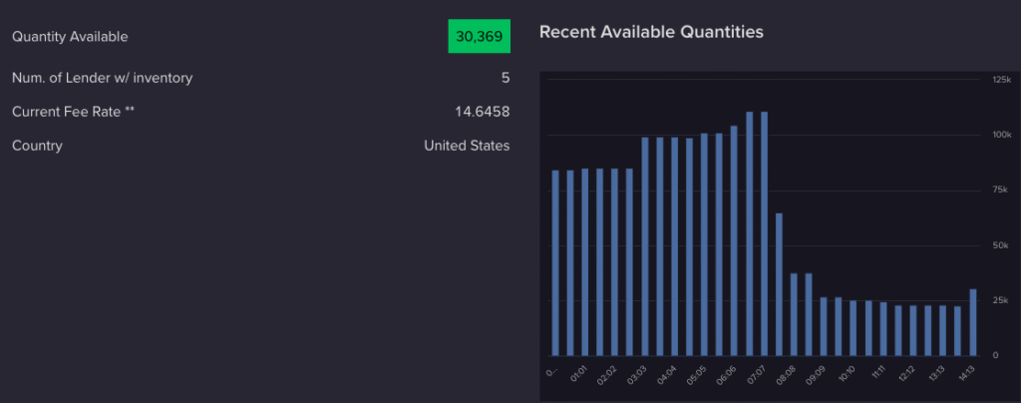
Task: Click the bar above the 03:03 label
Action: tap(645, 246)
